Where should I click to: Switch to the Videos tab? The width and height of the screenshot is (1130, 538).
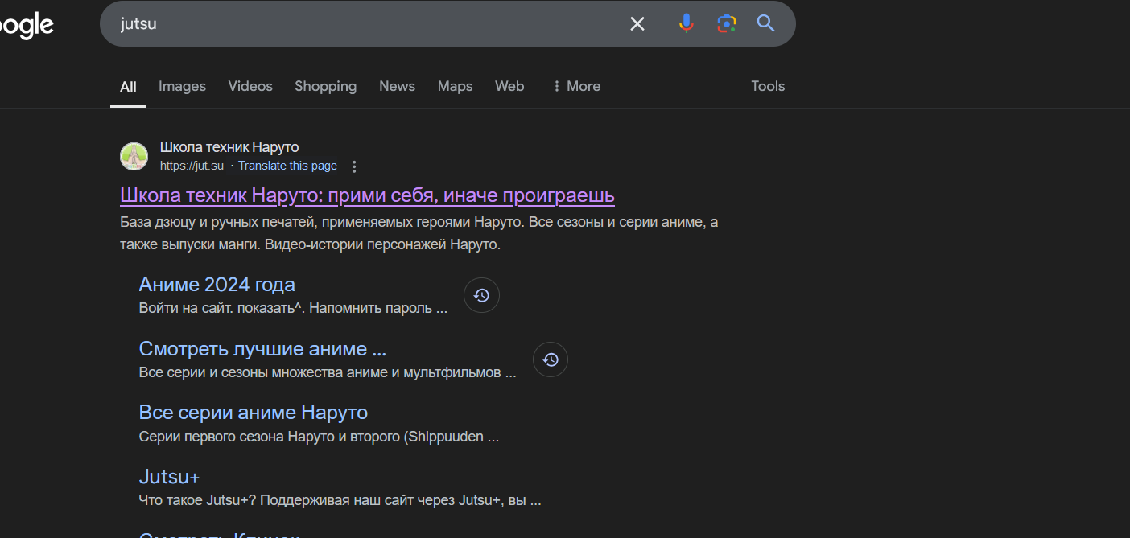(250, 86)
